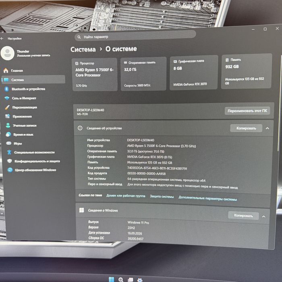Open the Task View icon on taskbar
Screen dimensions: 282x282
131,280
